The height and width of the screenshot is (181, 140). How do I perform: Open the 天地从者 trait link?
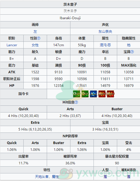[x=42, y=176]
